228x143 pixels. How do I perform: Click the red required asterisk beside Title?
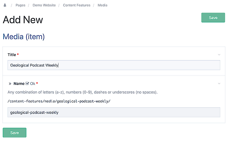[x=18, y=54]
